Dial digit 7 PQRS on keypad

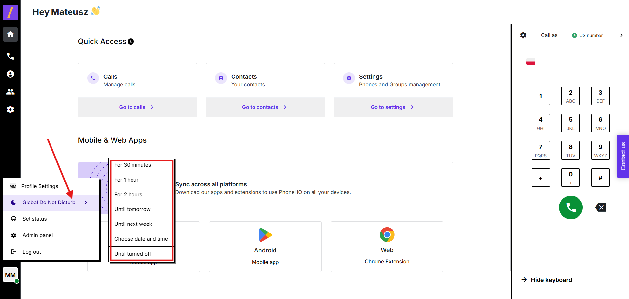541,150
